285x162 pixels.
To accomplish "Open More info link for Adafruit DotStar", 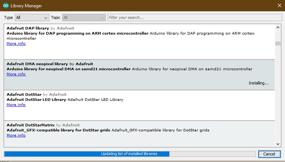I will pyautogui.click(x=16, y=105).
